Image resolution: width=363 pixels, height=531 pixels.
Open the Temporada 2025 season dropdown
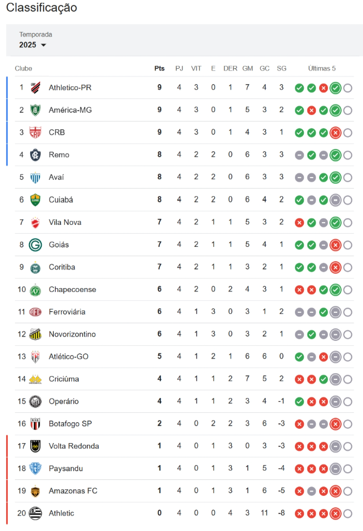32,45
